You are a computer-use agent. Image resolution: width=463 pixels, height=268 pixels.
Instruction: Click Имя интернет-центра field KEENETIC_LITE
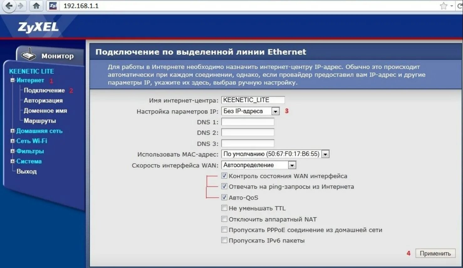tap(253, 100)
